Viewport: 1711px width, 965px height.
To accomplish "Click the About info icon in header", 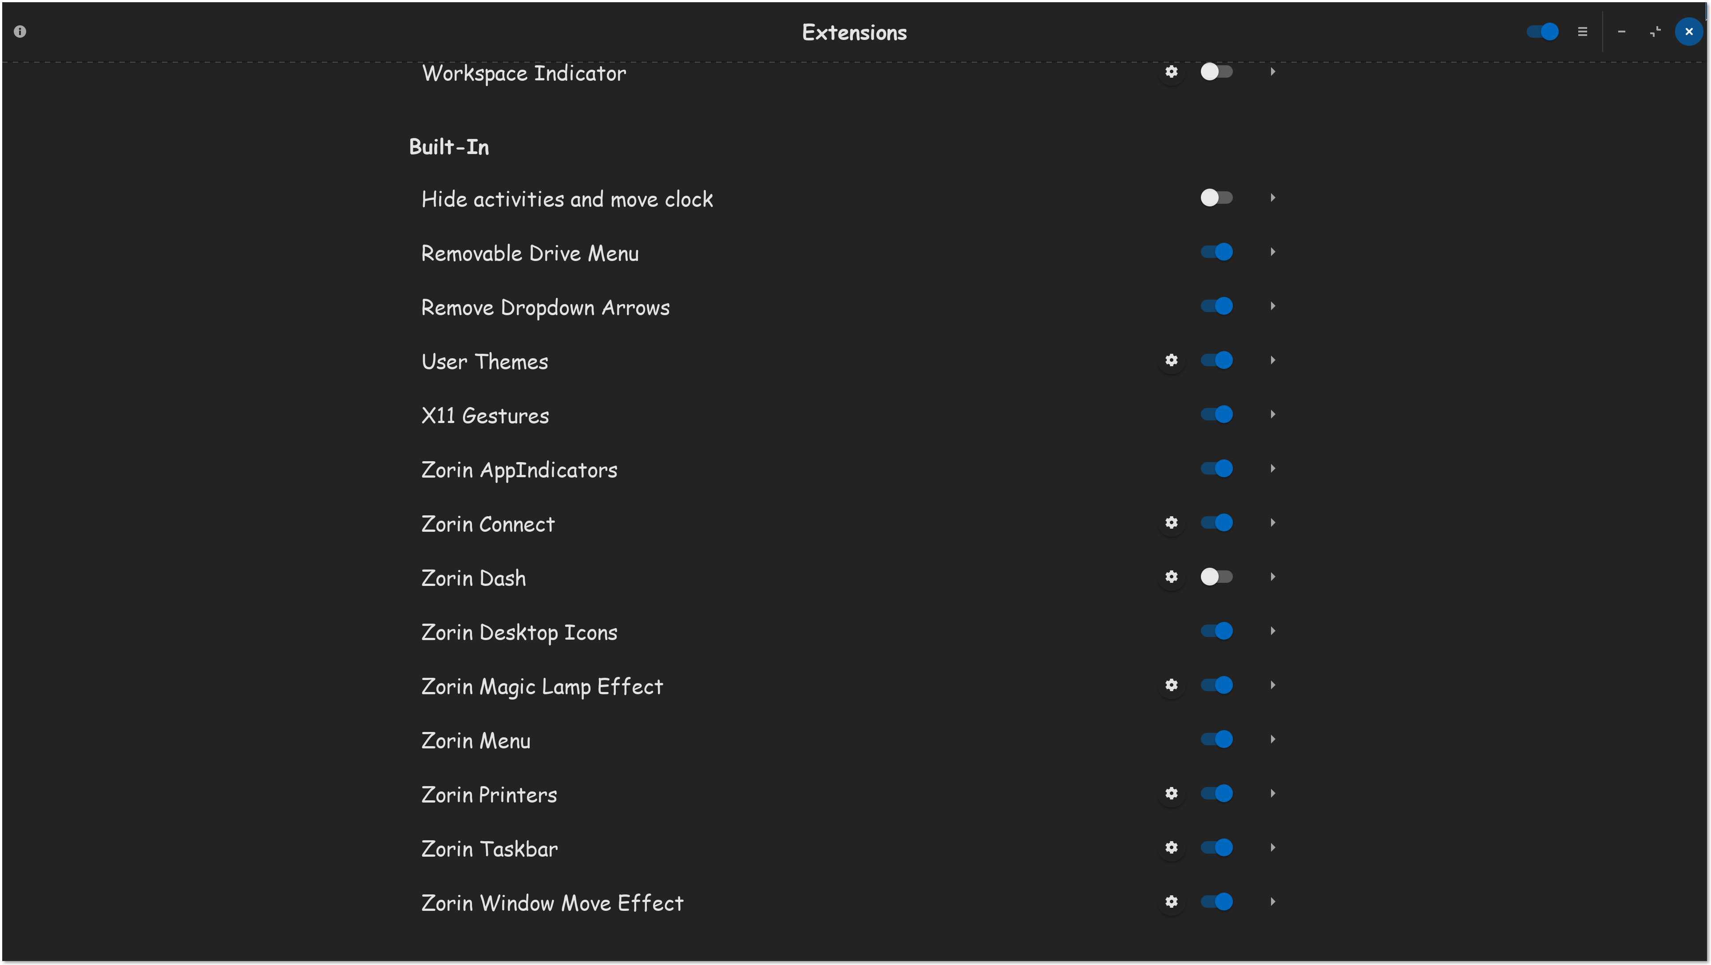I will [x=20, y=31].
